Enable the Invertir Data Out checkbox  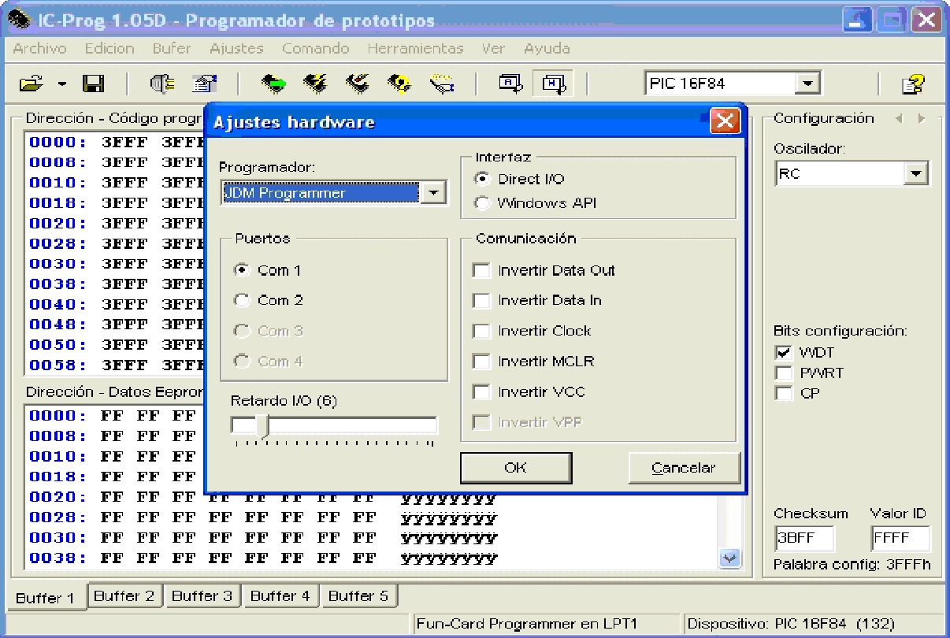point(481,270)
